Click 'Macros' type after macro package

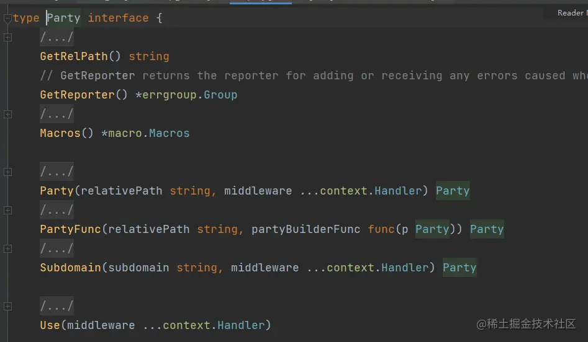(169, 133)
